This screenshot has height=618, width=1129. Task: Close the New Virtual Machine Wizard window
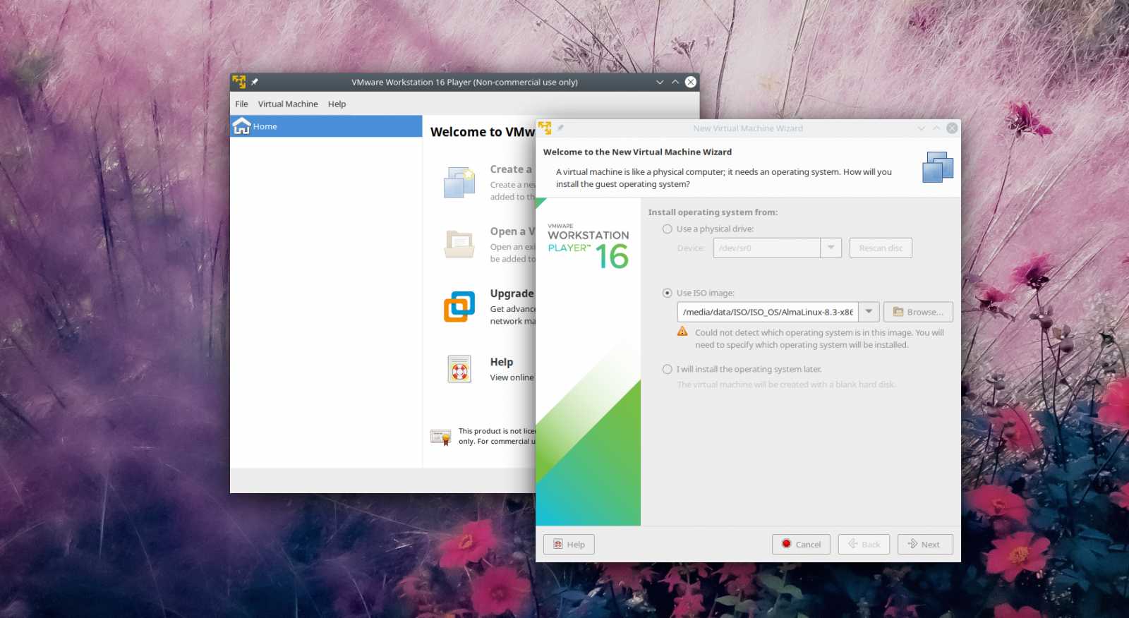click(952, 128)
